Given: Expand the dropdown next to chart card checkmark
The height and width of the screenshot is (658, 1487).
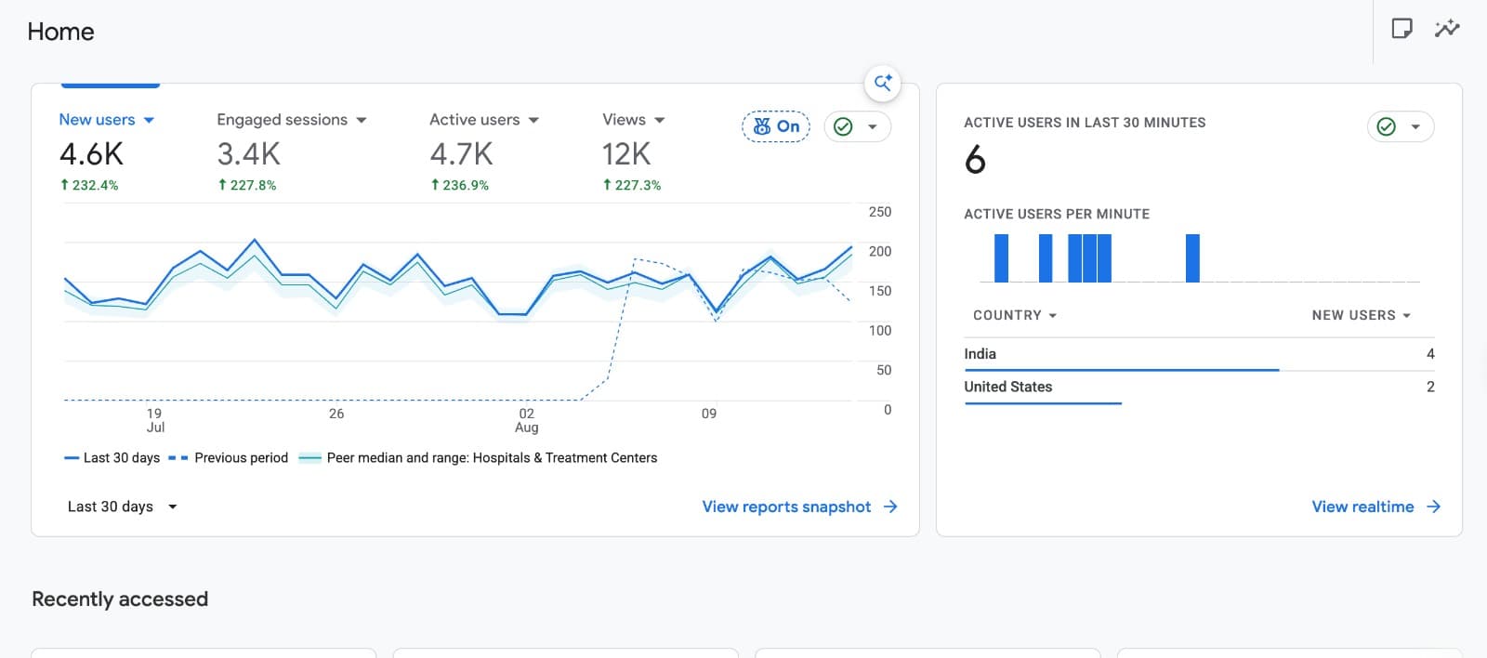Looking at the screenshot, I should pyautogui.click(x=873, y=126).
